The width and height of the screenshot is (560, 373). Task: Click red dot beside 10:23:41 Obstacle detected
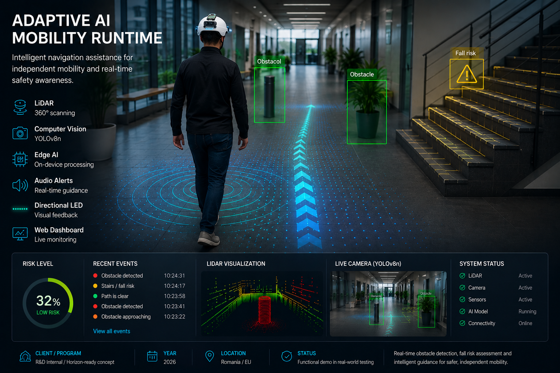coord(95,306)
